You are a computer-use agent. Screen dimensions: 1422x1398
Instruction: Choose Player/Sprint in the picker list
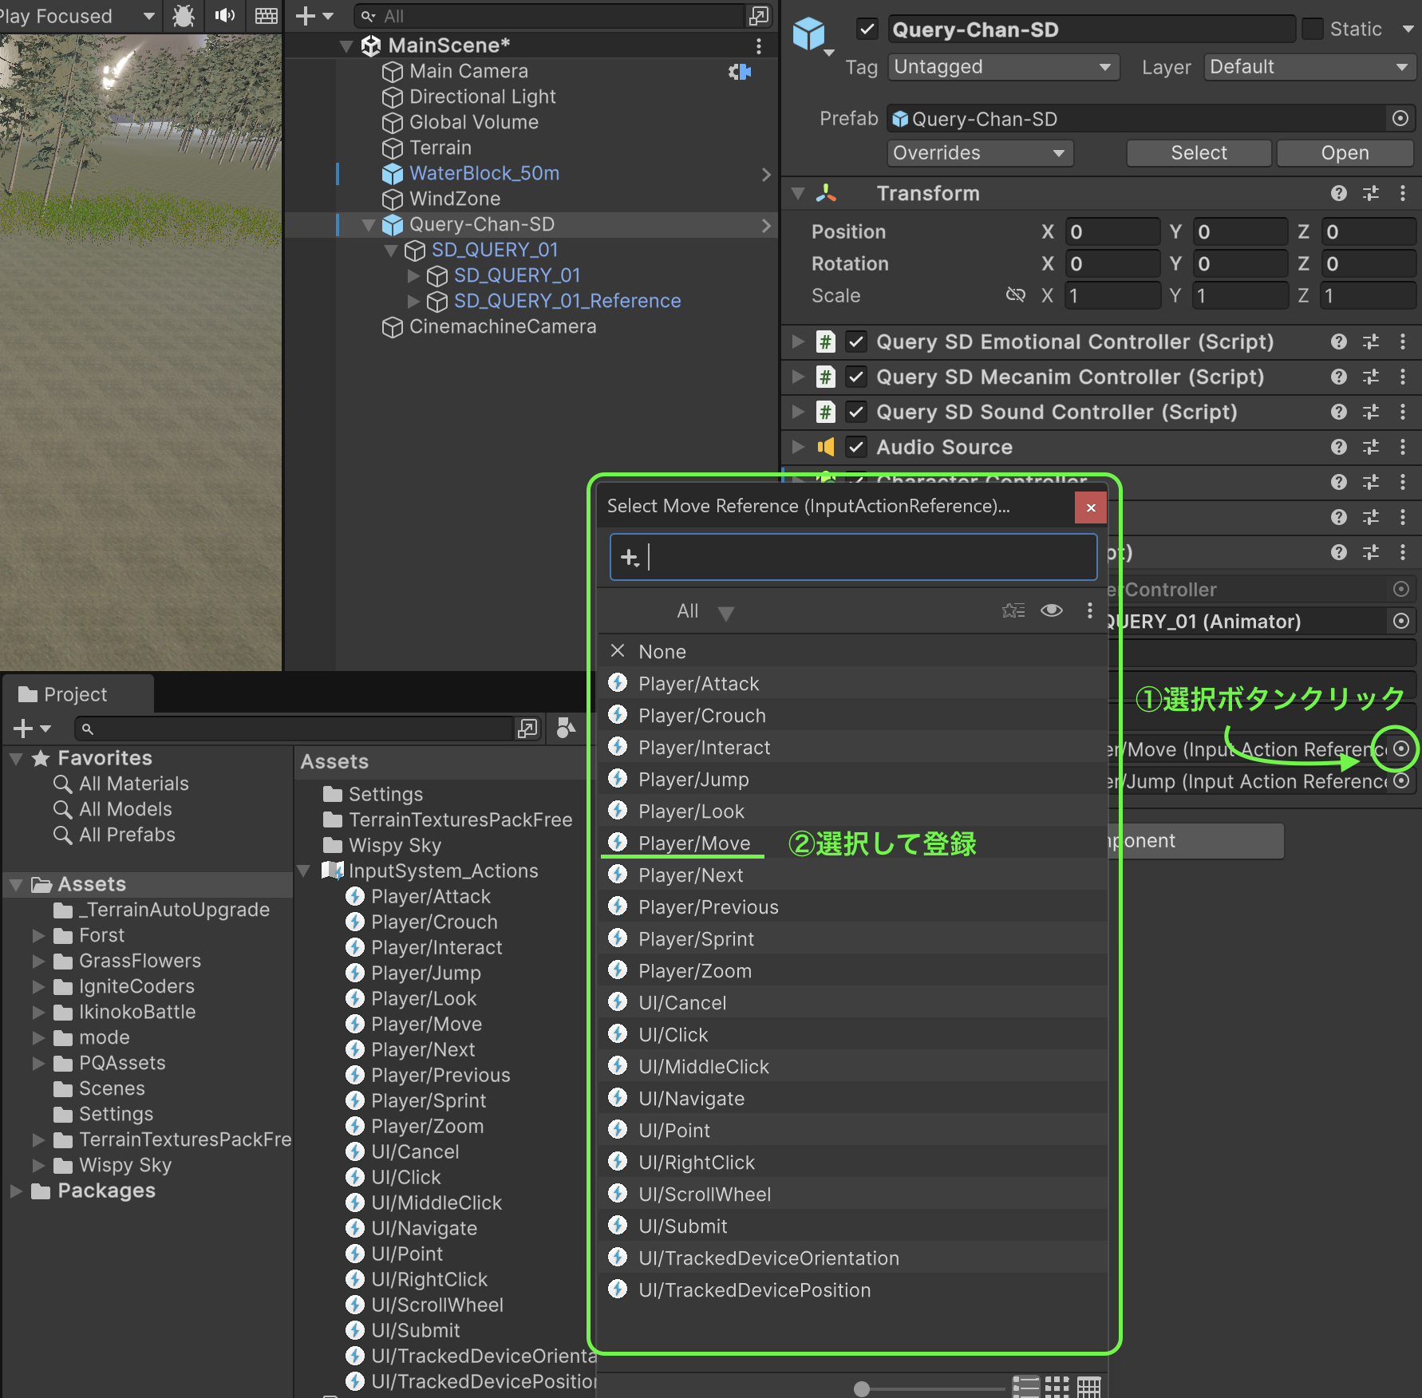tap(852, 938)
